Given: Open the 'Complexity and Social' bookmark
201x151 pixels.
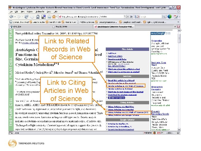Looking at the screenshot, I should pyautogui.click(x=130, y=22).
